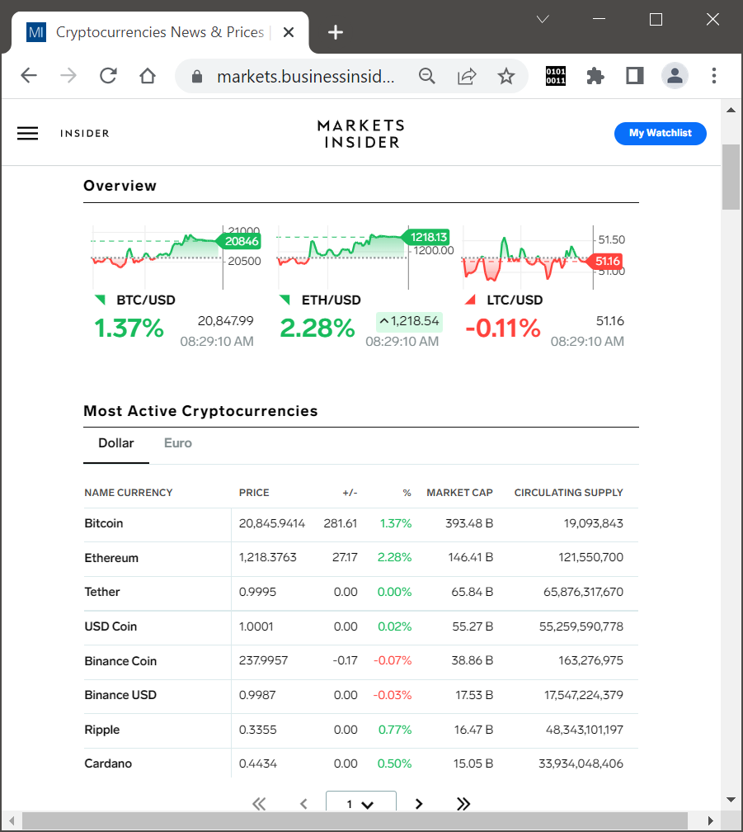This screenshot has height=832, width=743.
Task: Click the horizontal scrollbar thumb
Action: [355, 820]
